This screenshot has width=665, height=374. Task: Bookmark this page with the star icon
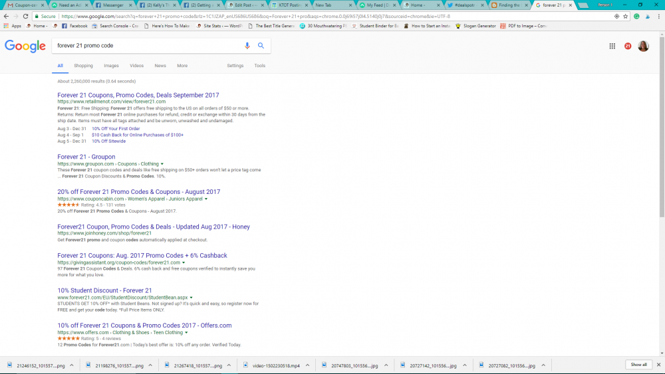(625, 16)
